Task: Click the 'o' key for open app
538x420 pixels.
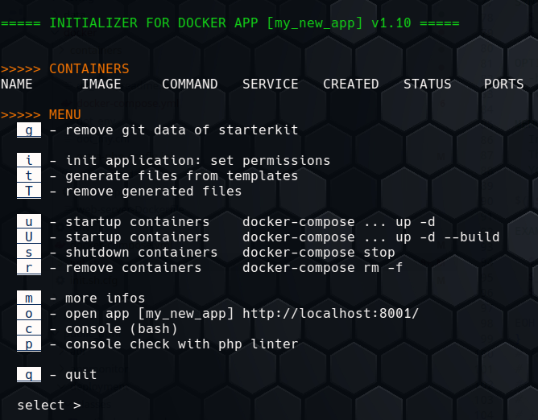Action: pyautogui.click(x=29, y=313)
